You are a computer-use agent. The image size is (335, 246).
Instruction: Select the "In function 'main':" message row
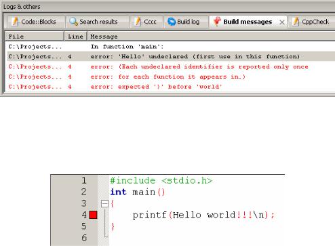click(171, 47)
